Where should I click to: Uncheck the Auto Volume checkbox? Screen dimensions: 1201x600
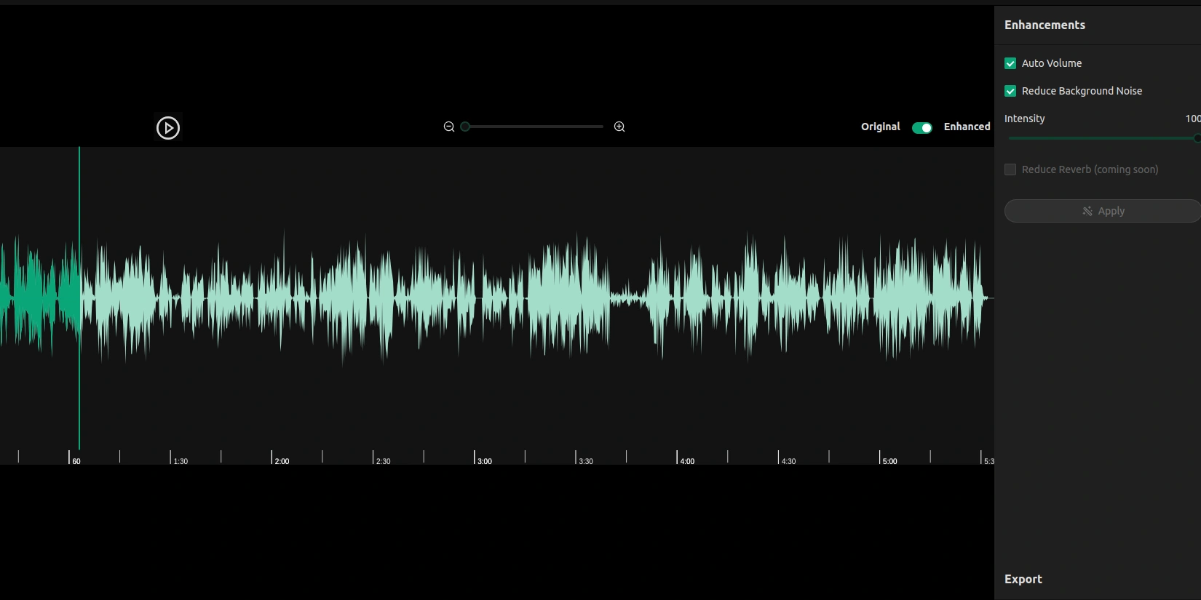point(1010,63)
